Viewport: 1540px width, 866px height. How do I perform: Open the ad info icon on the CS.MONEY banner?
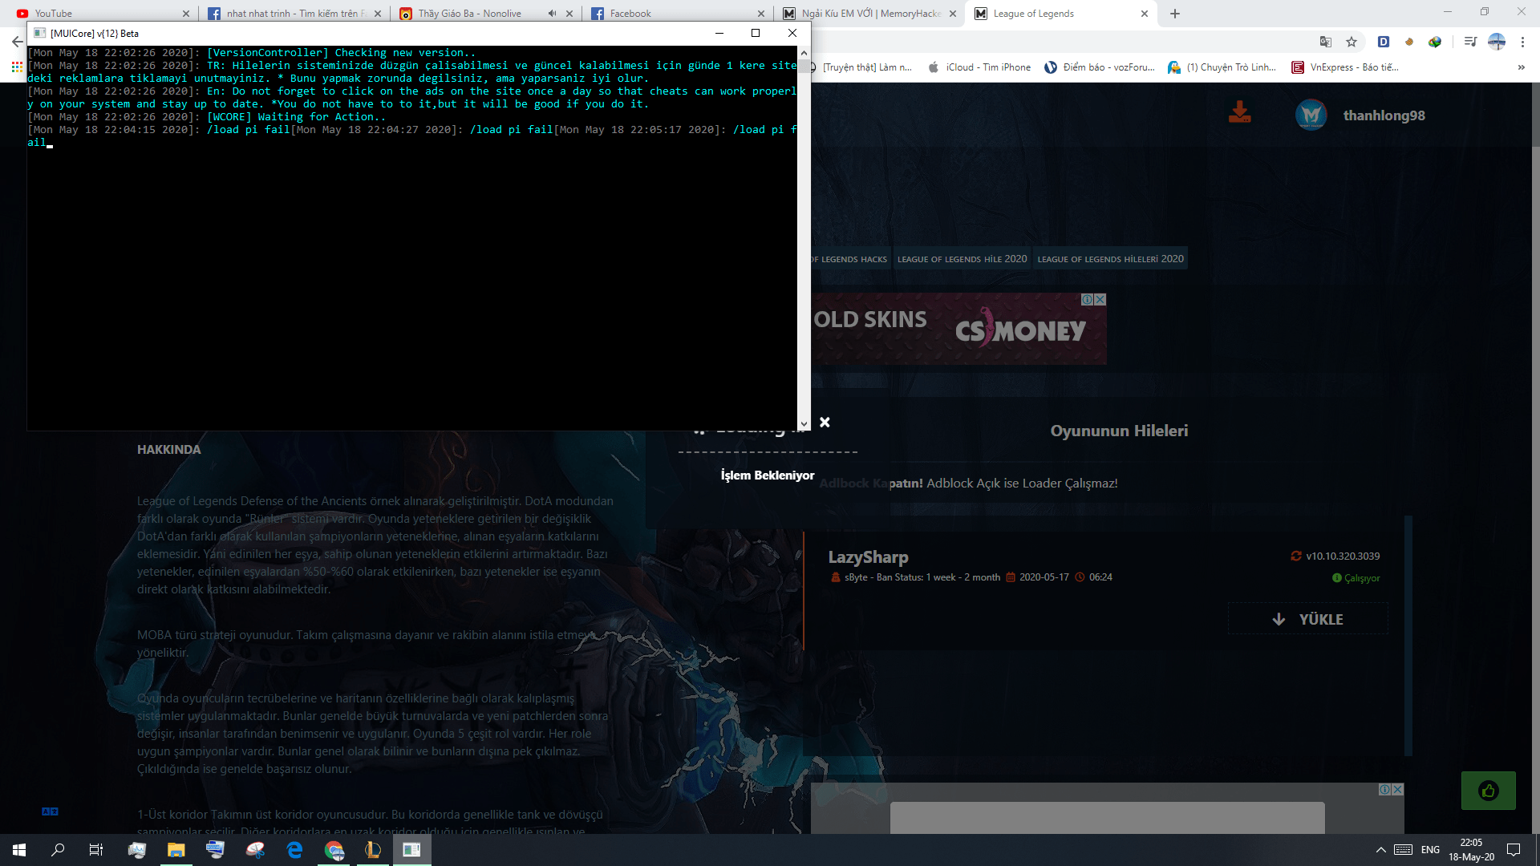(x=1088, y=299)
